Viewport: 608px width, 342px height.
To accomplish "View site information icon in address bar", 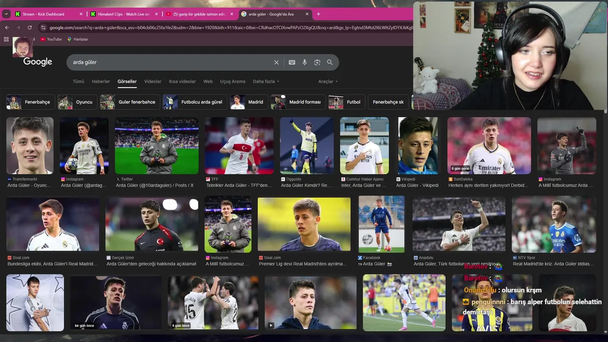I will coord(43,28).
